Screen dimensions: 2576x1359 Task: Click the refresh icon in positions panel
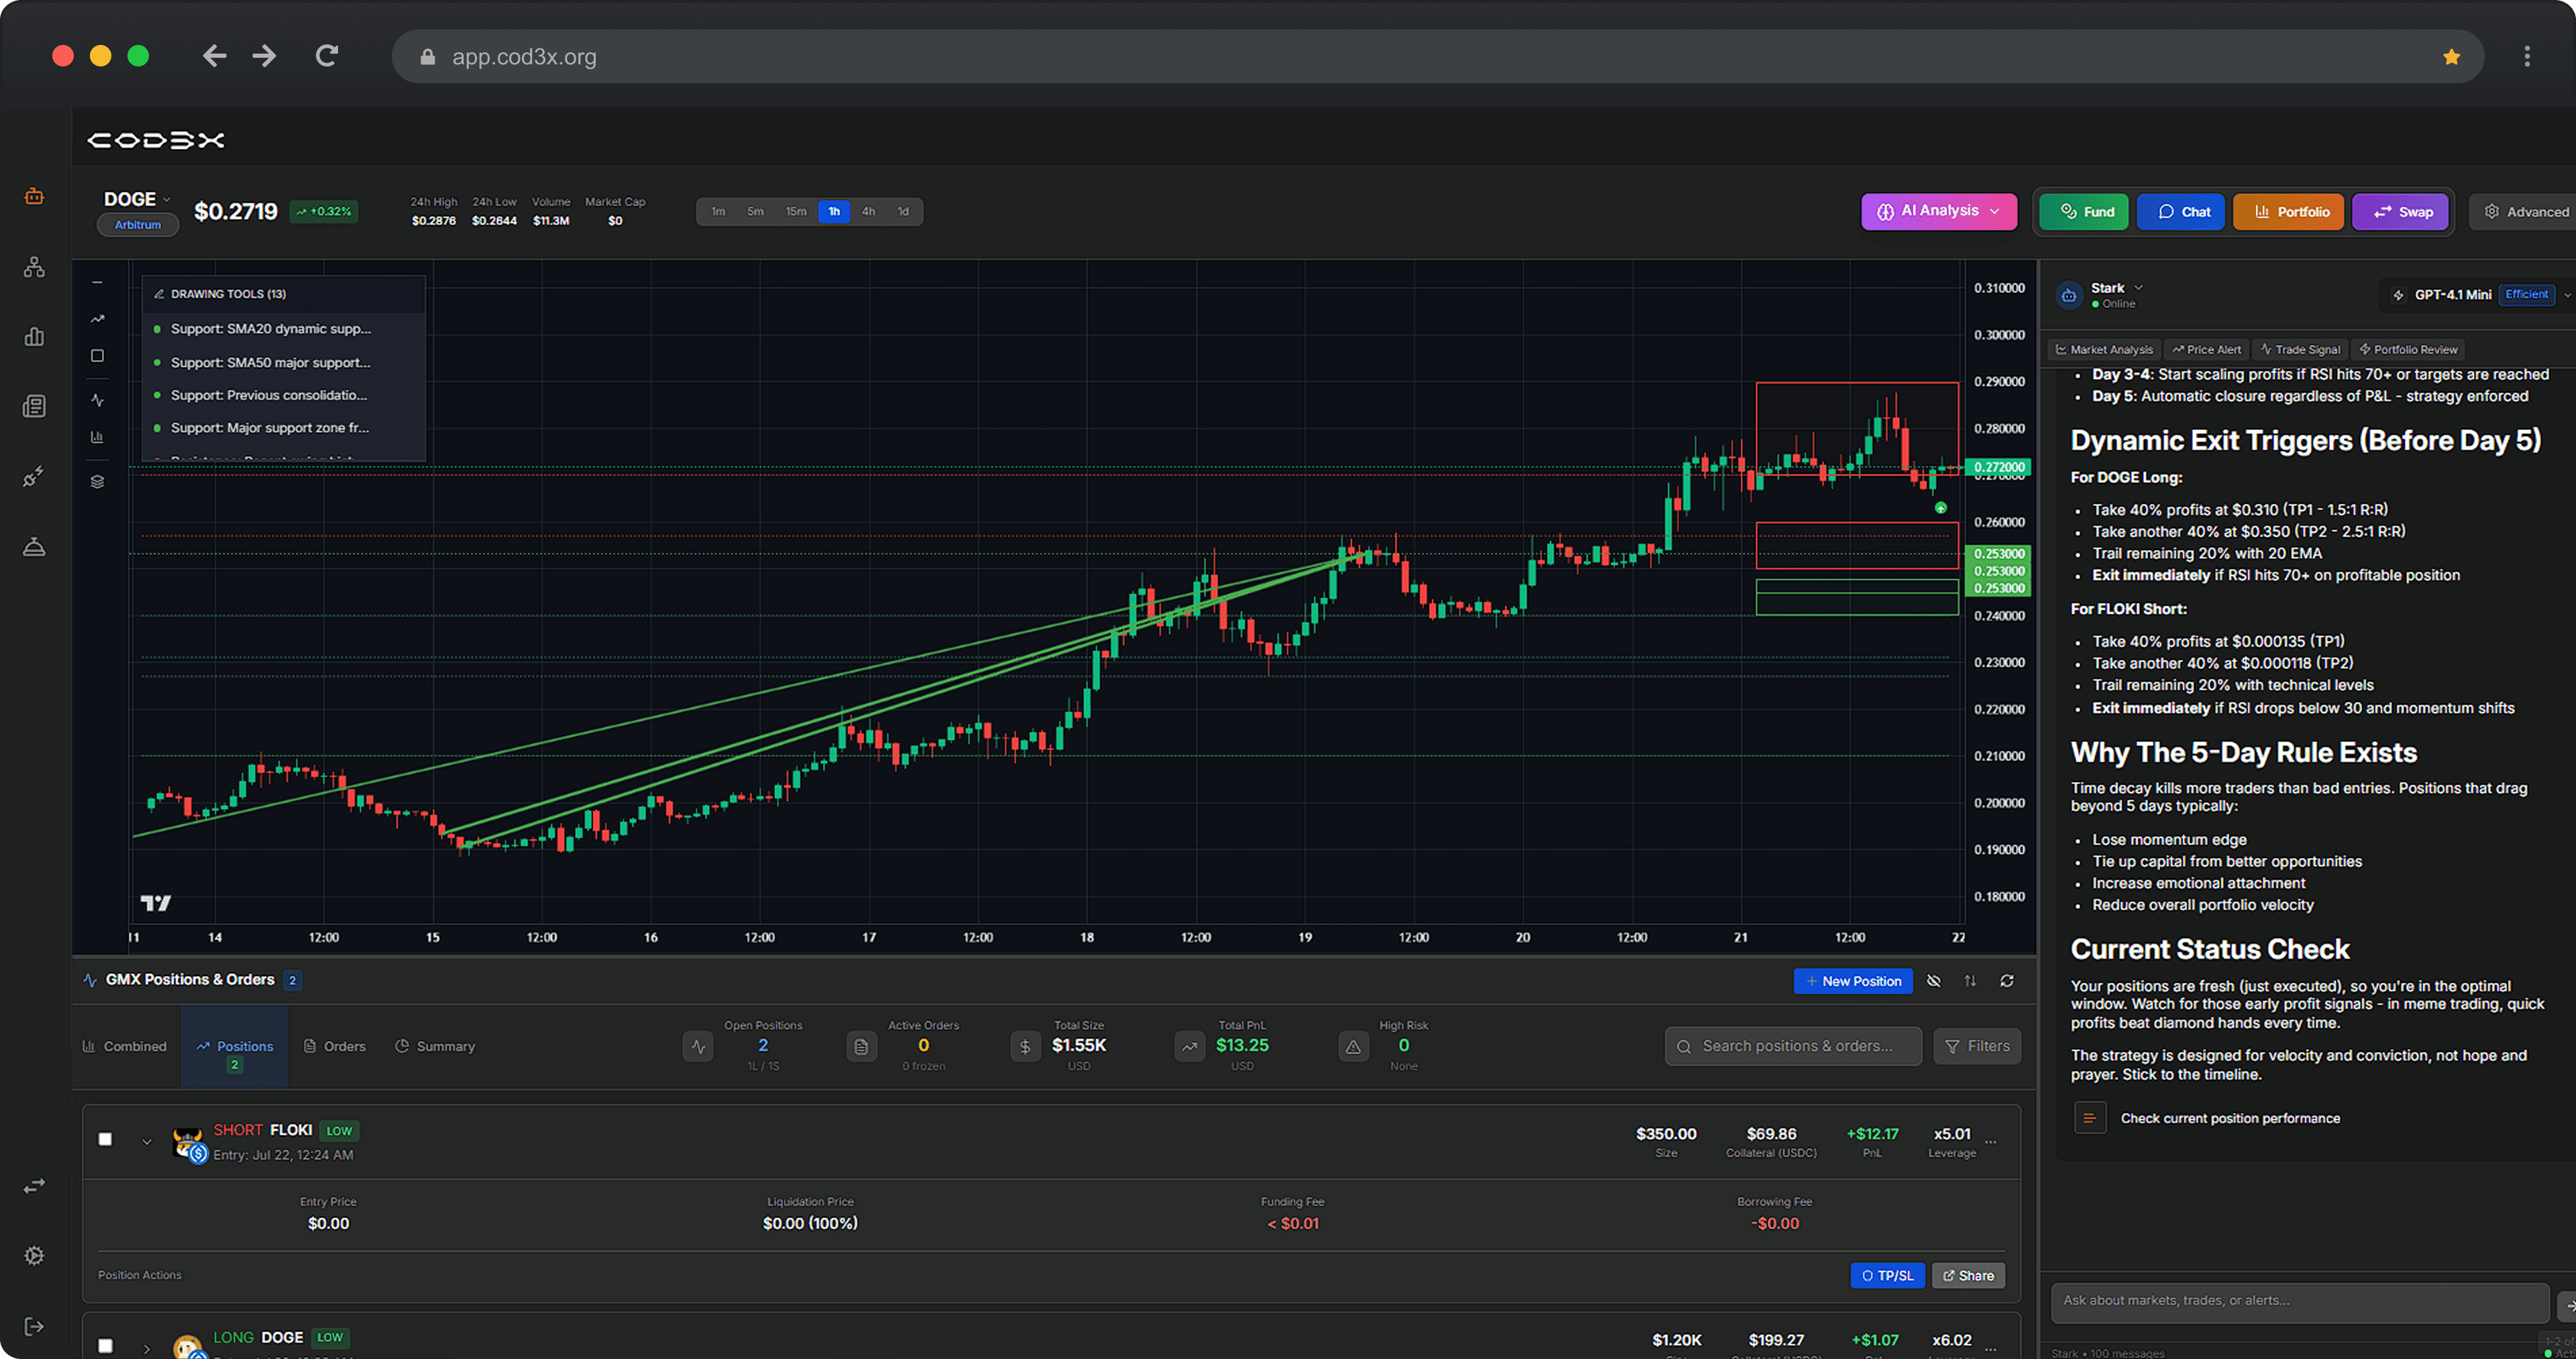click(2006, 981)
